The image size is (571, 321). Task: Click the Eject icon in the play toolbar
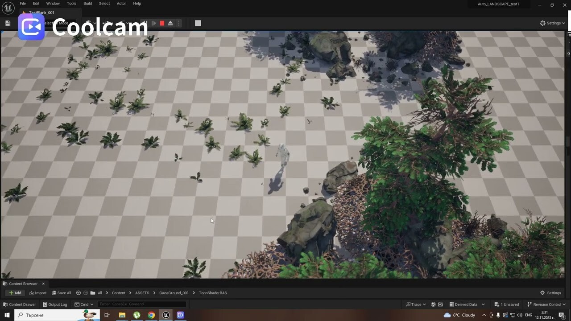[170, 23]
